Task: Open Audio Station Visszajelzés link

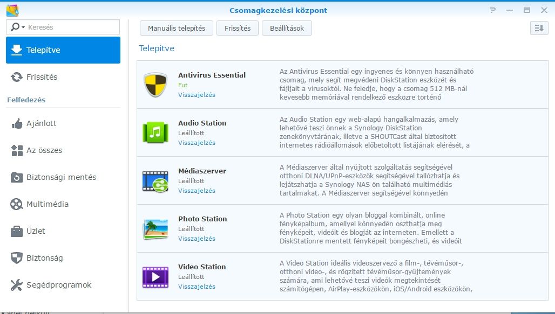Action: (x=197, y=143)
